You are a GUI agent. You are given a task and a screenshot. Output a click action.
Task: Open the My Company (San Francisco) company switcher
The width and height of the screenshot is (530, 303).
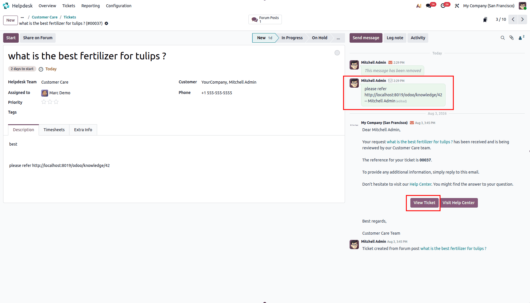tap(489, 6)
